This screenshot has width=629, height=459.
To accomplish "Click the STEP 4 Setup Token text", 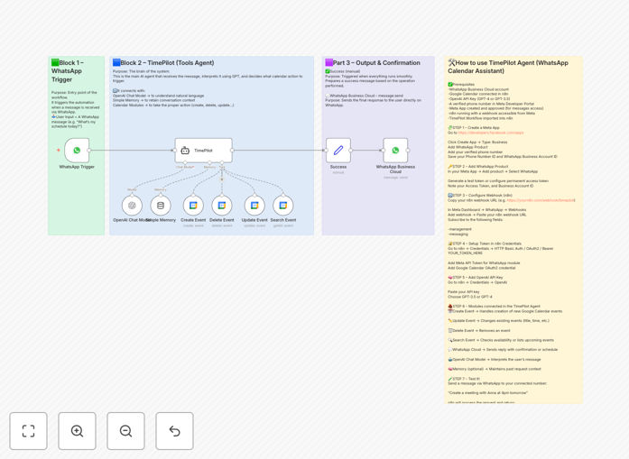I will 485,243.
